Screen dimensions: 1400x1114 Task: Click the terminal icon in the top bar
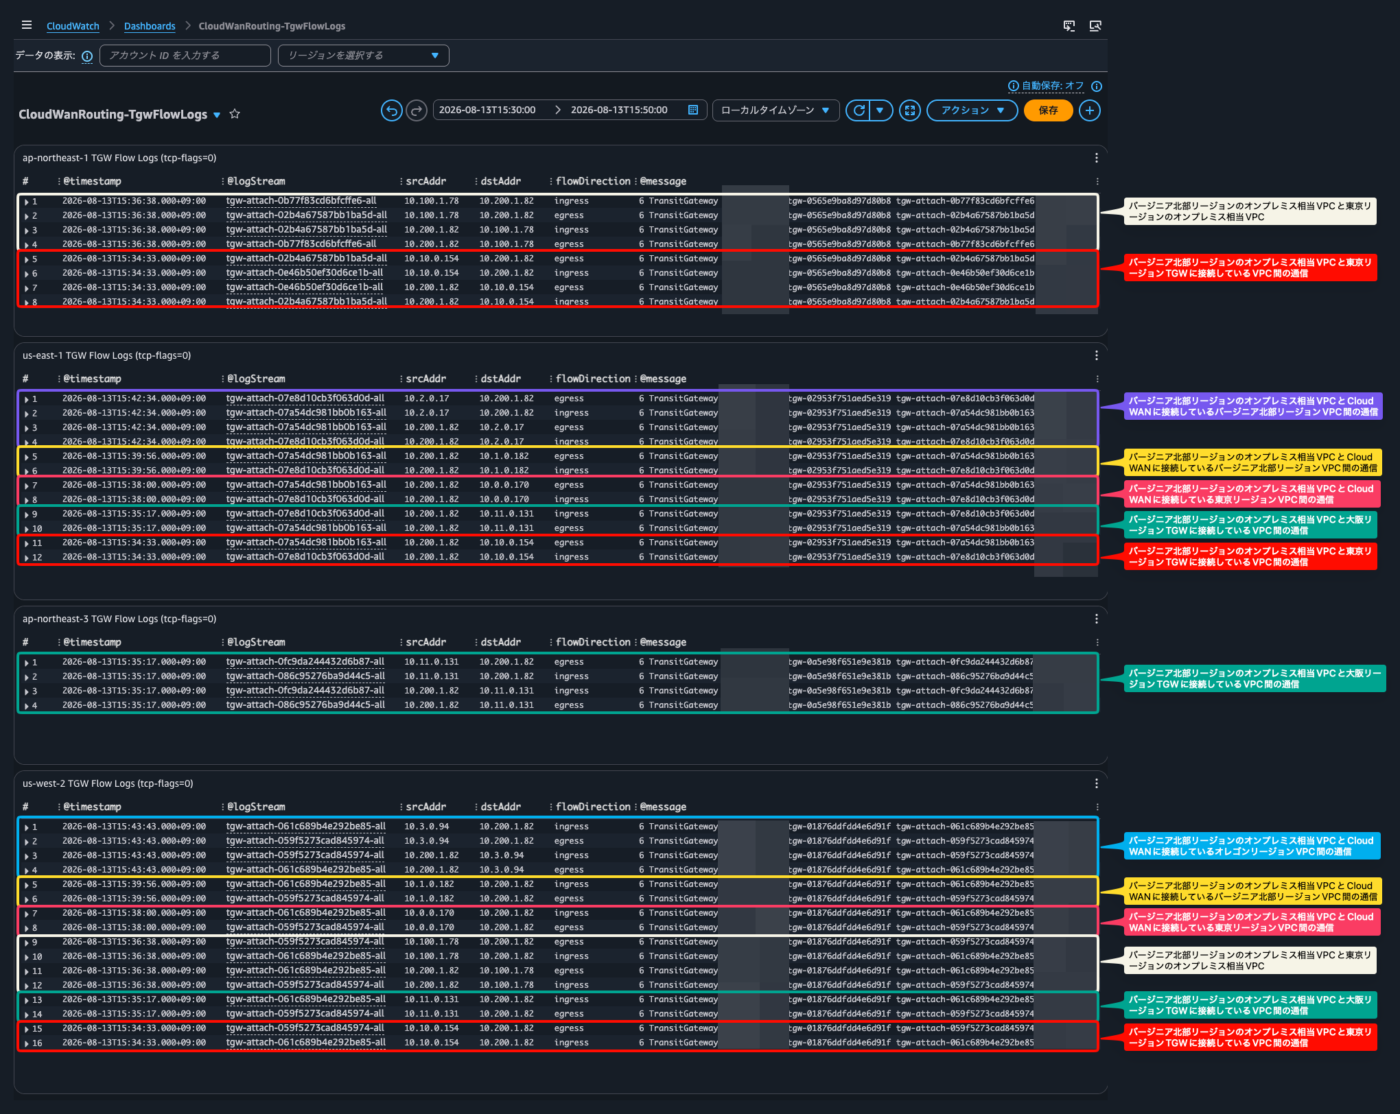(1069, 26)
